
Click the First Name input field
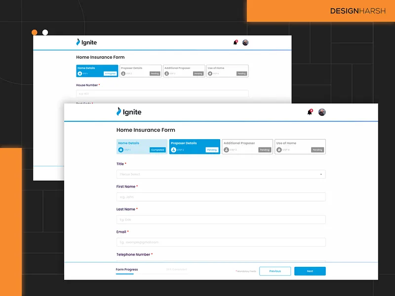[x=220, y=197]
